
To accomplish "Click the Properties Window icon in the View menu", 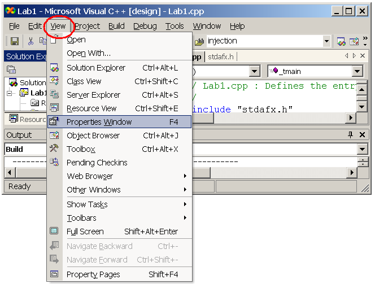I will pos(54,122).
